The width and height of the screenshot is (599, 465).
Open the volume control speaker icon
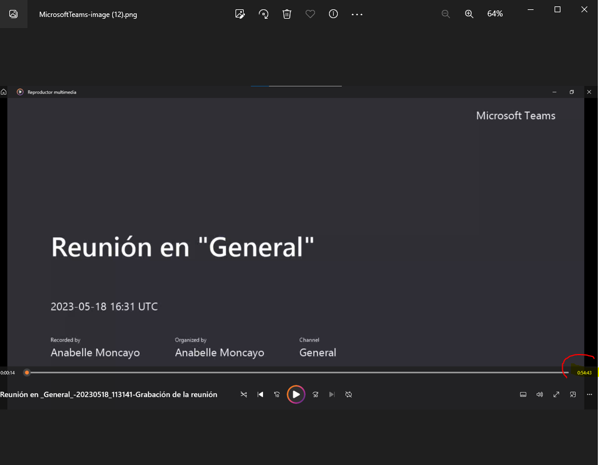coord(539,395)
